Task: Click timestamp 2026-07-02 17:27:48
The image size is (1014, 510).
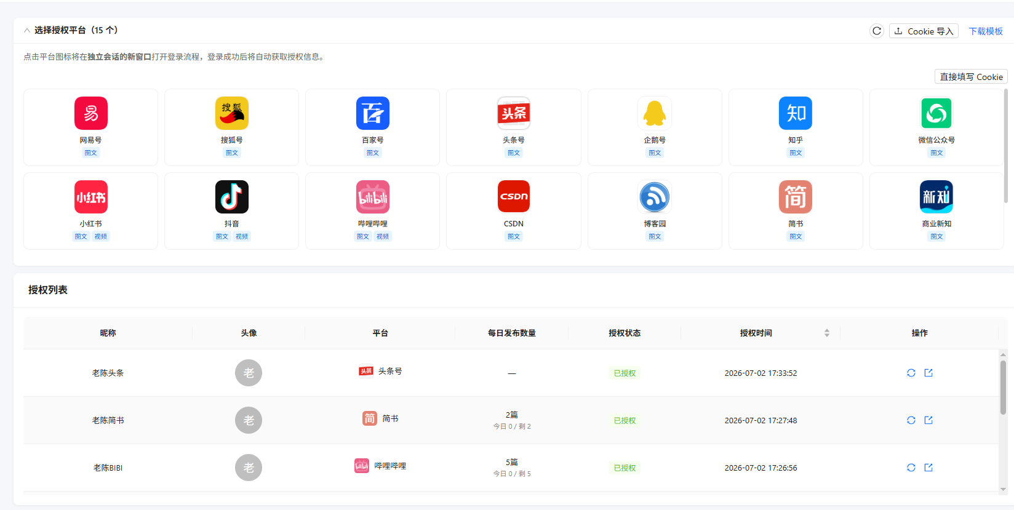Action: coord(760,420)
